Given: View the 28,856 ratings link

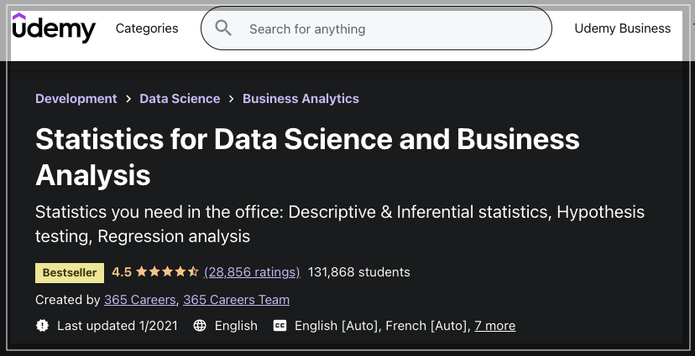Looking at the screenshot, I should click(252, 272).
